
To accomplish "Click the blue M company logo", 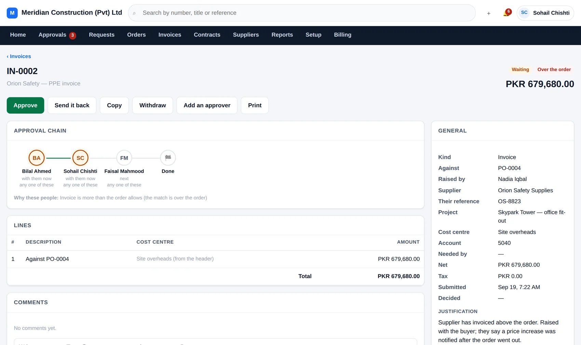I will (12, 13).
